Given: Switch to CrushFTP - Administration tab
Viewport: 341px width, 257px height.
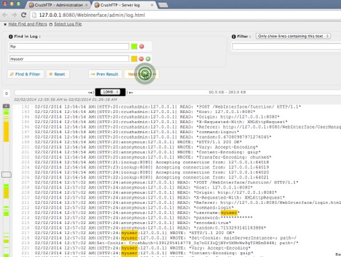Looking at the screenshot, I should click(59, 5).
